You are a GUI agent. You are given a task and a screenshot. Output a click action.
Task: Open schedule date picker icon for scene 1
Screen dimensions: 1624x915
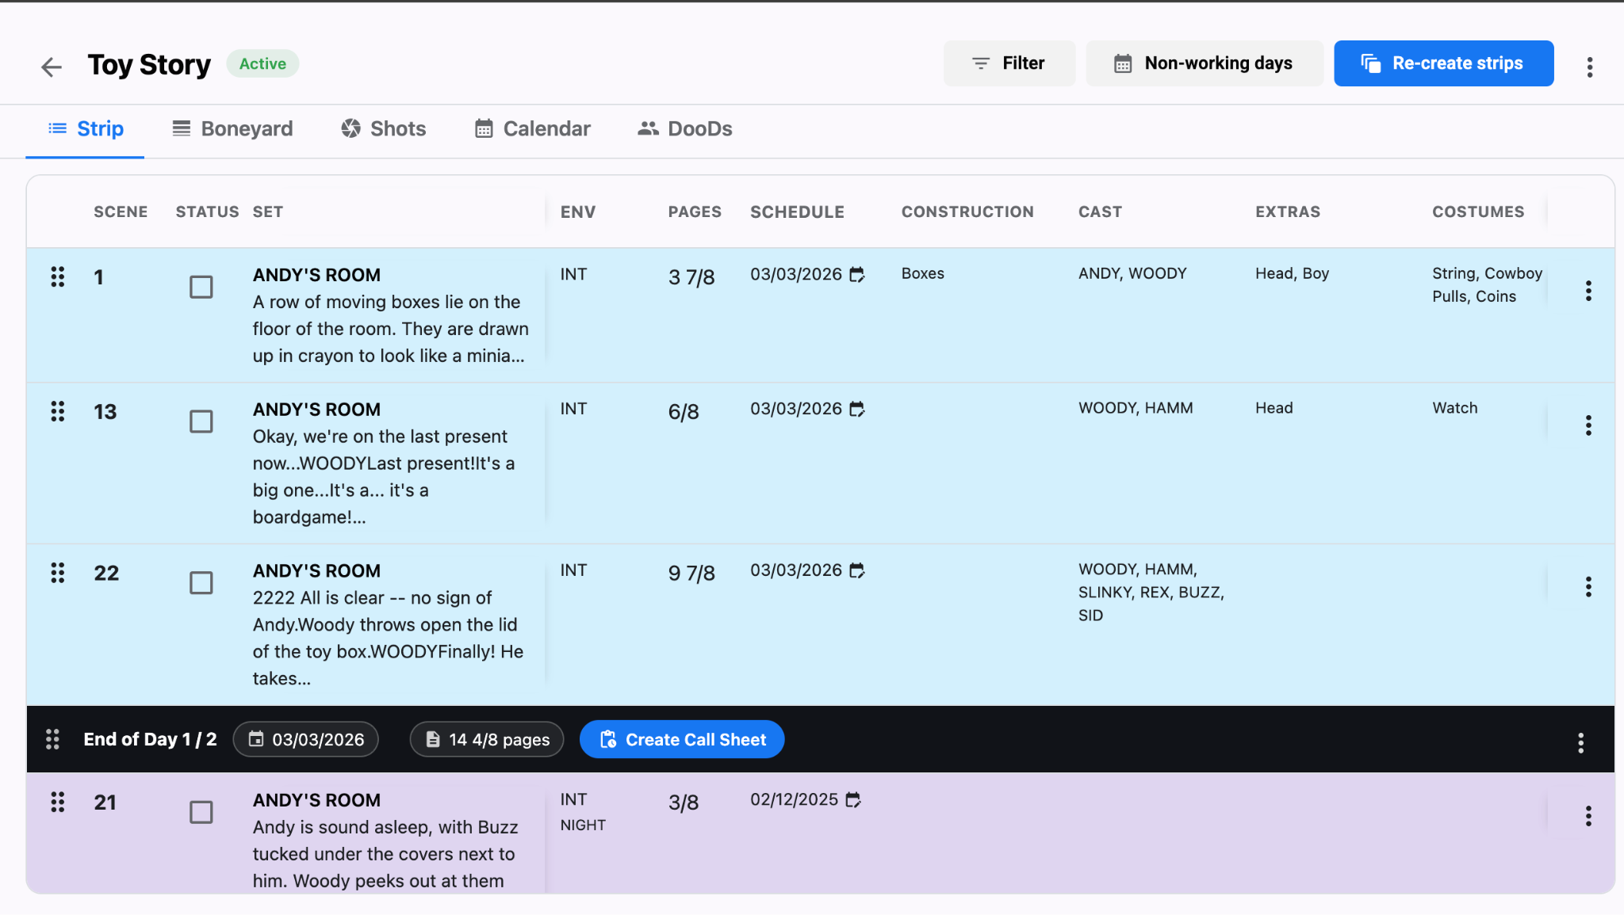point(857,275)
